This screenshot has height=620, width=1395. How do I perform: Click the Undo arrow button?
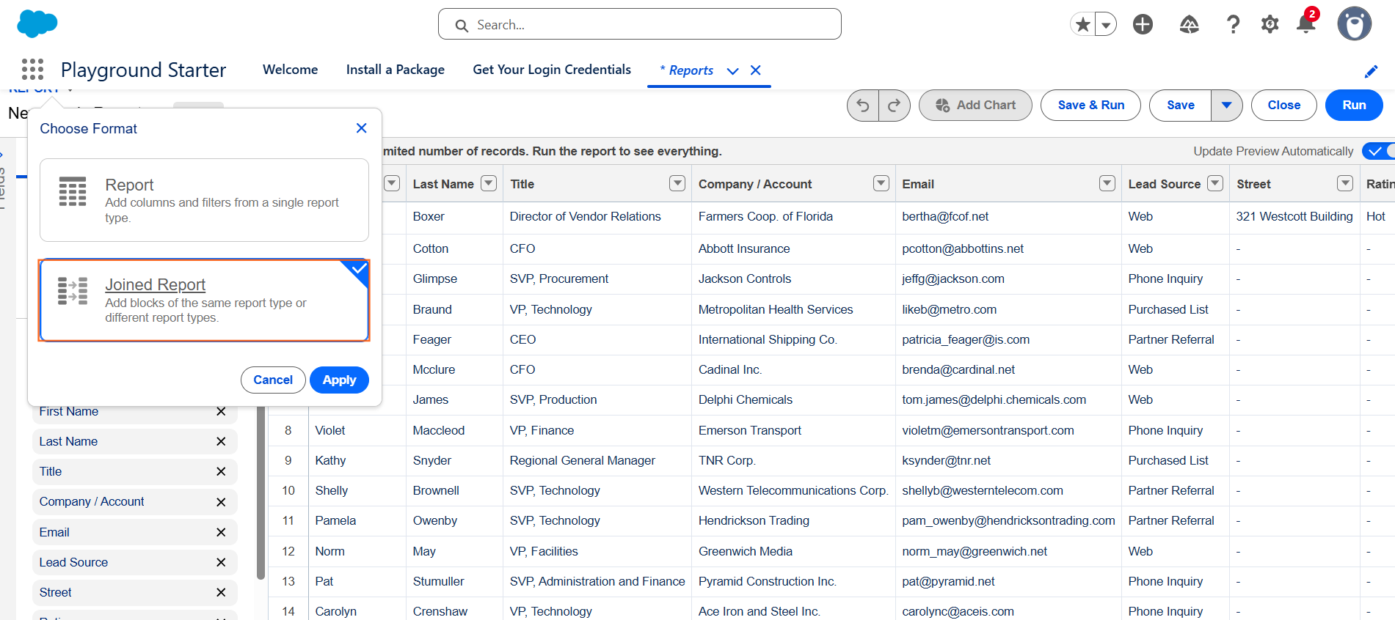(863, 106)
